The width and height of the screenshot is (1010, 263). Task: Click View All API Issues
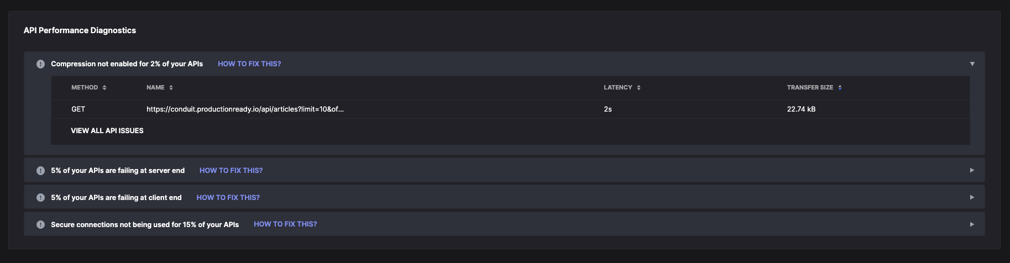click(107, 131)
